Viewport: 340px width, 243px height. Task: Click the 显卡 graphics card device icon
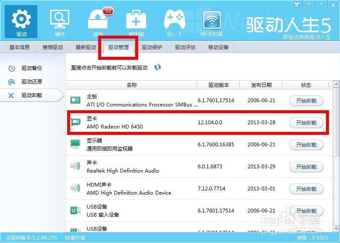click(76, 122)
